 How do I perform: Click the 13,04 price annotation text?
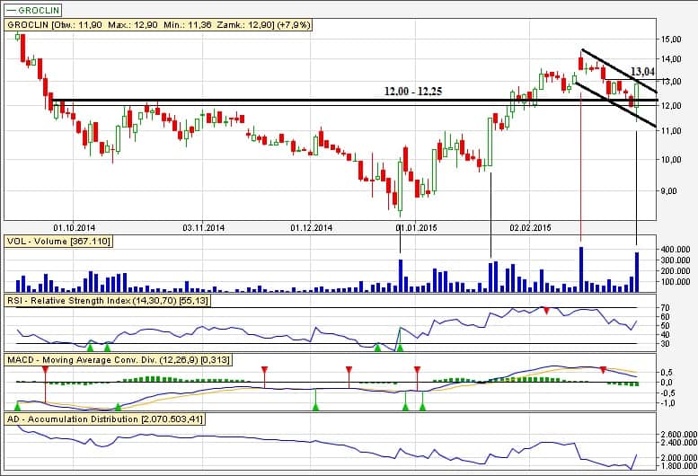click(x=641, y=71)
